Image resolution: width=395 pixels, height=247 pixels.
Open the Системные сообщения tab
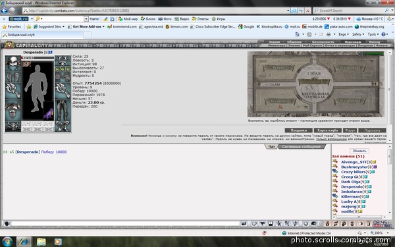click(302, 147)
